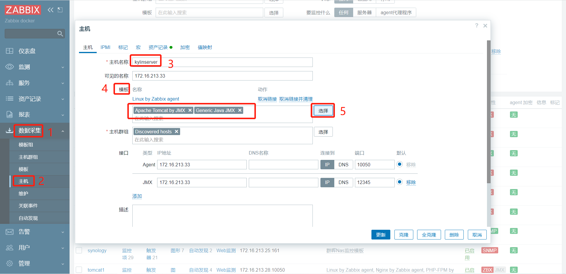Click the sidebar search magnifier icon
The height and width of the screenshot is (274, 566).
click(x=60, y=34)
